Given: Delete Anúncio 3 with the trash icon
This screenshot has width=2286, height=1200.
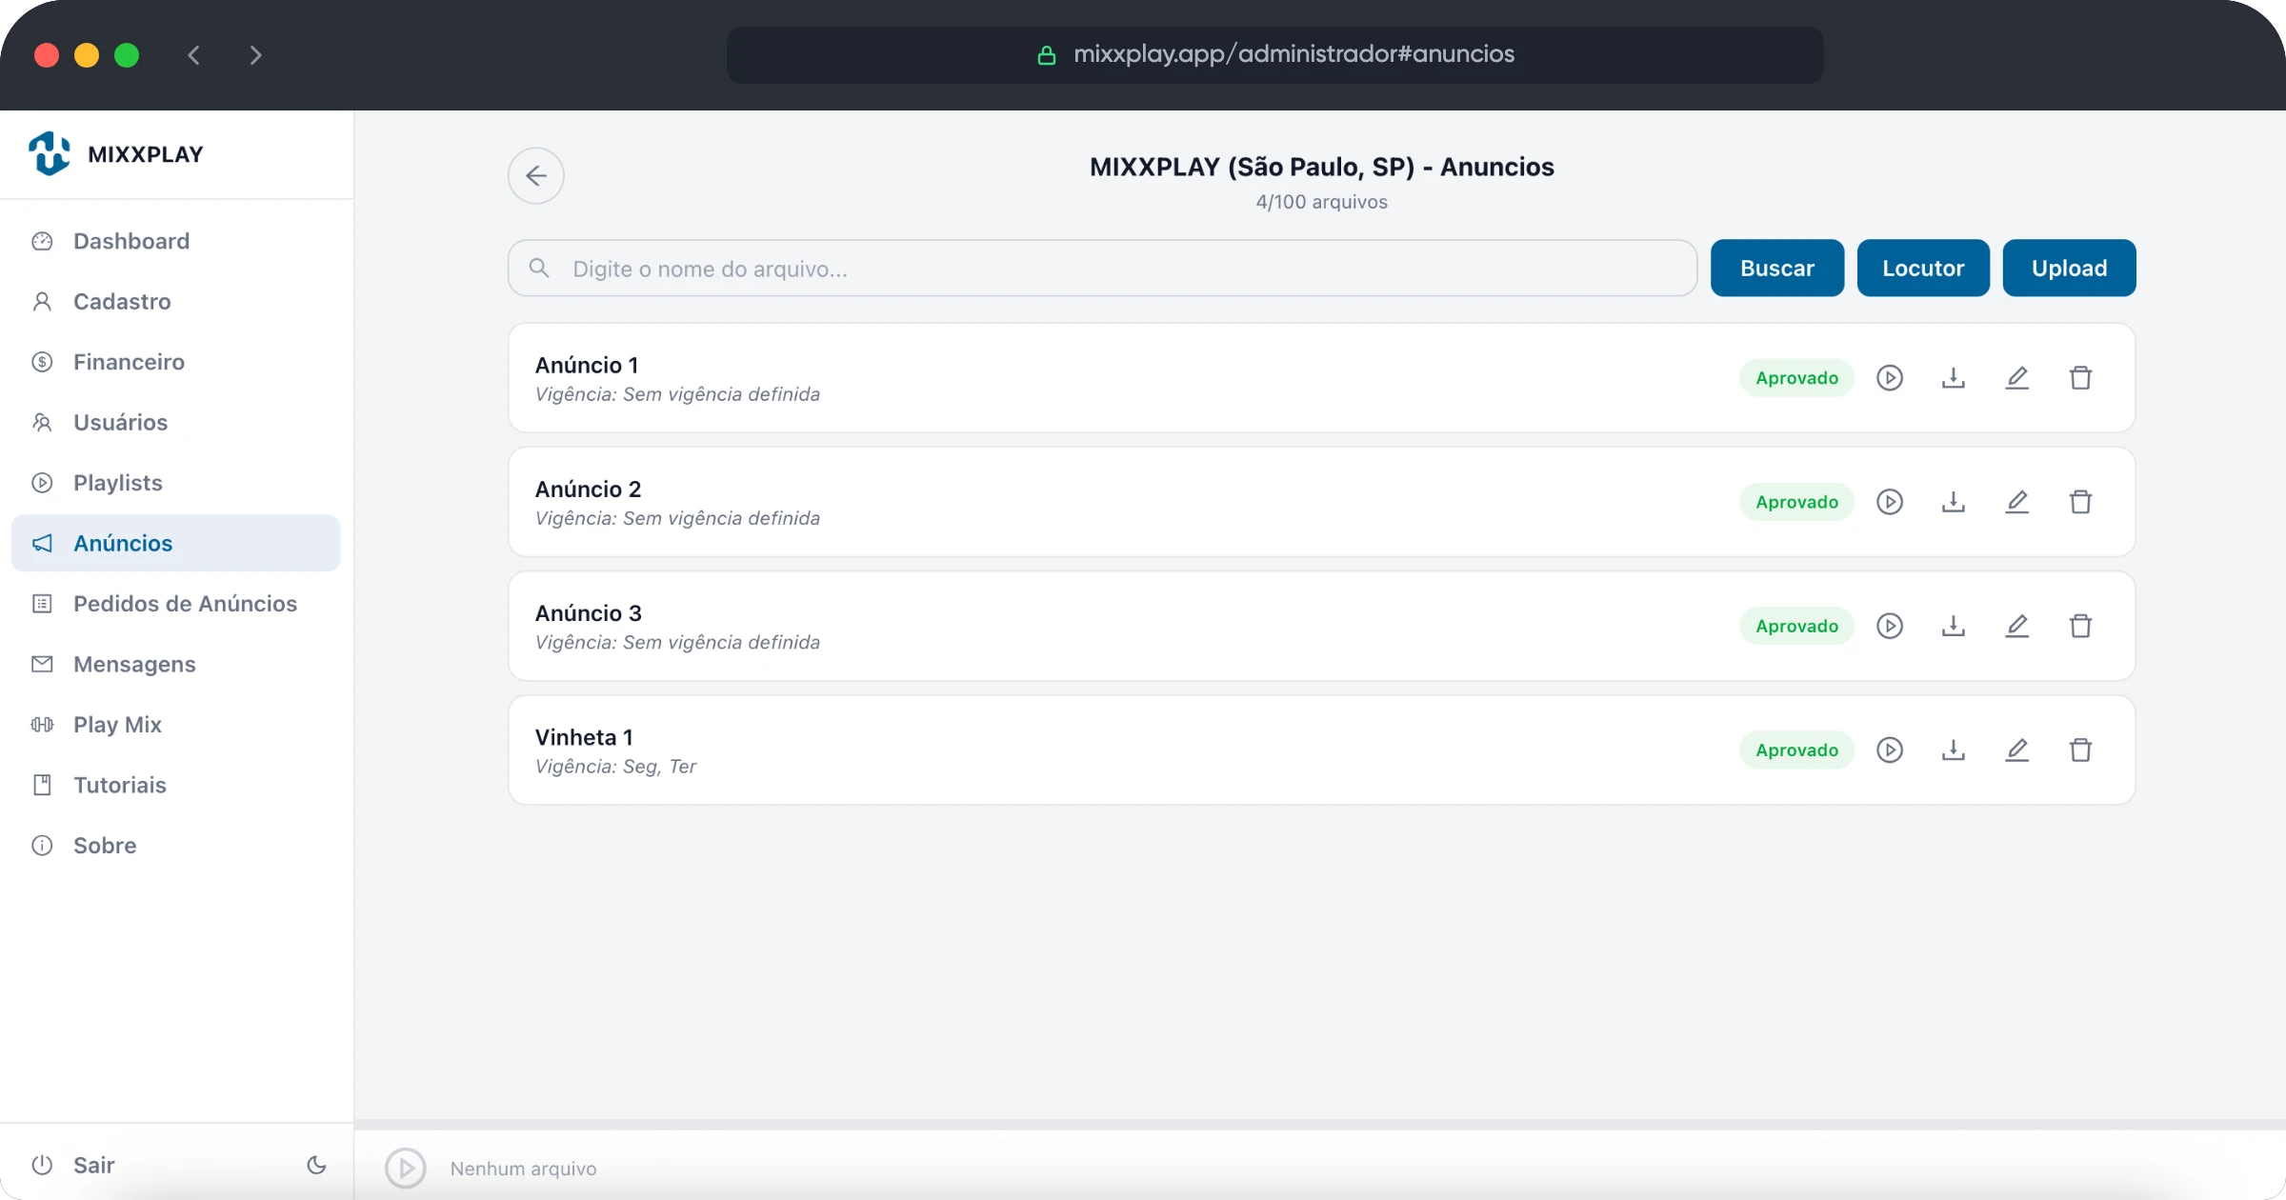Looking at the screenshot, I should [x=2081, y=626].
